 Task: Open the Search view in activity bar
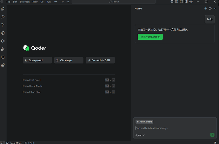tap(3, 17)
